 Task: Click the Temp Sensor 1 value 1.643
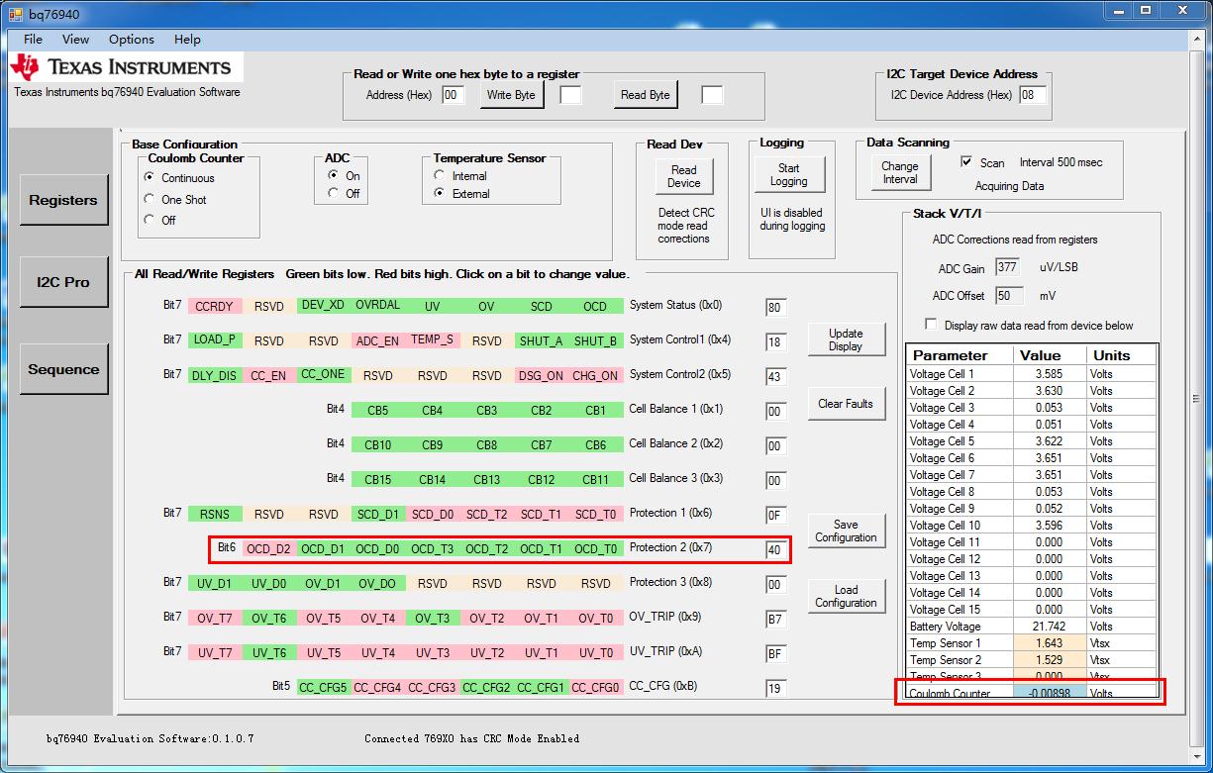tap(1050, 643)
